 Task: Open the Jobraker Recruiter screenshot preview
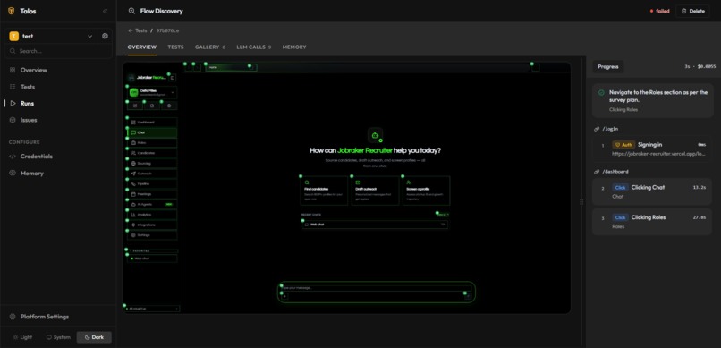coord(347,188)
